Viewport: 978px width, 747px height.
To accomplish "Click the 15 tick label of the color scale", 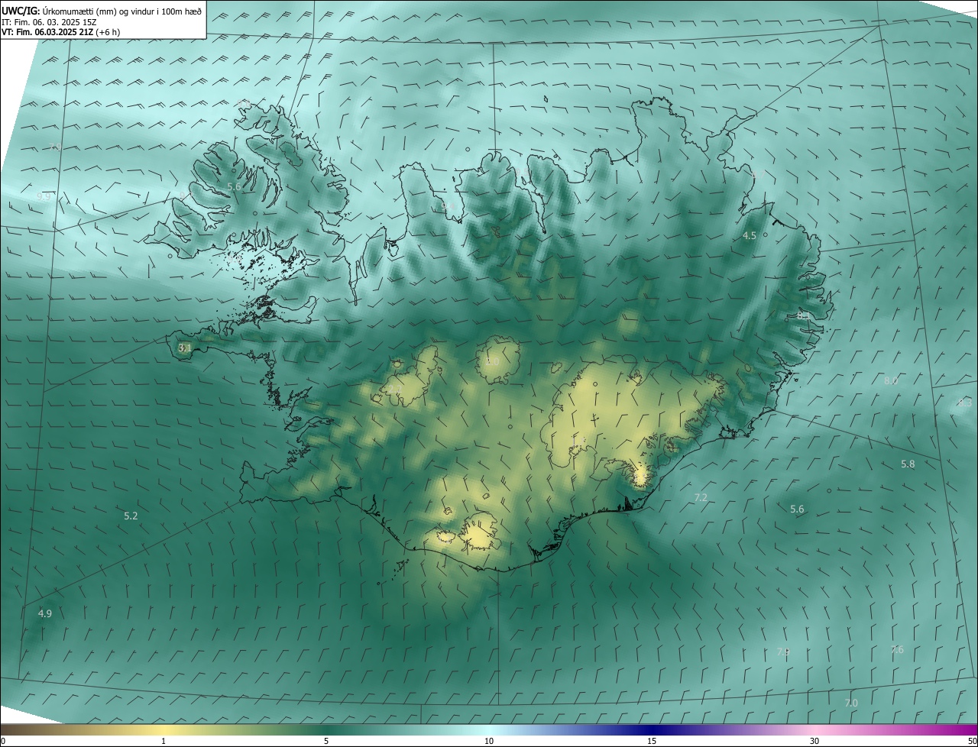I will (x=652, y=742).
